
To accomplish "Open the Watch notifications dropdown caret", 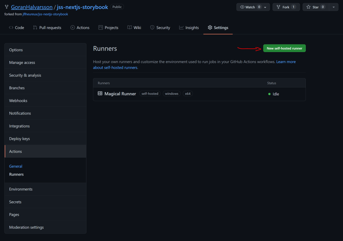I will point(265,7).
